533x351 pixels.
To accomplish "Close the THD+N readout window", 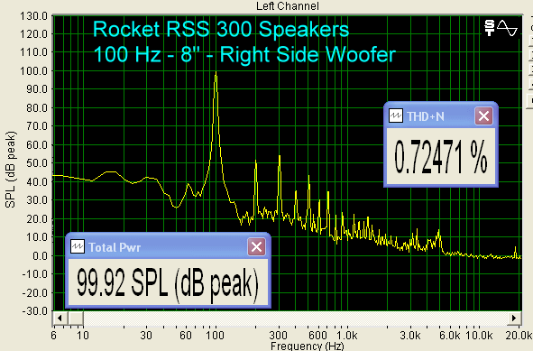I will pos(483,116).
